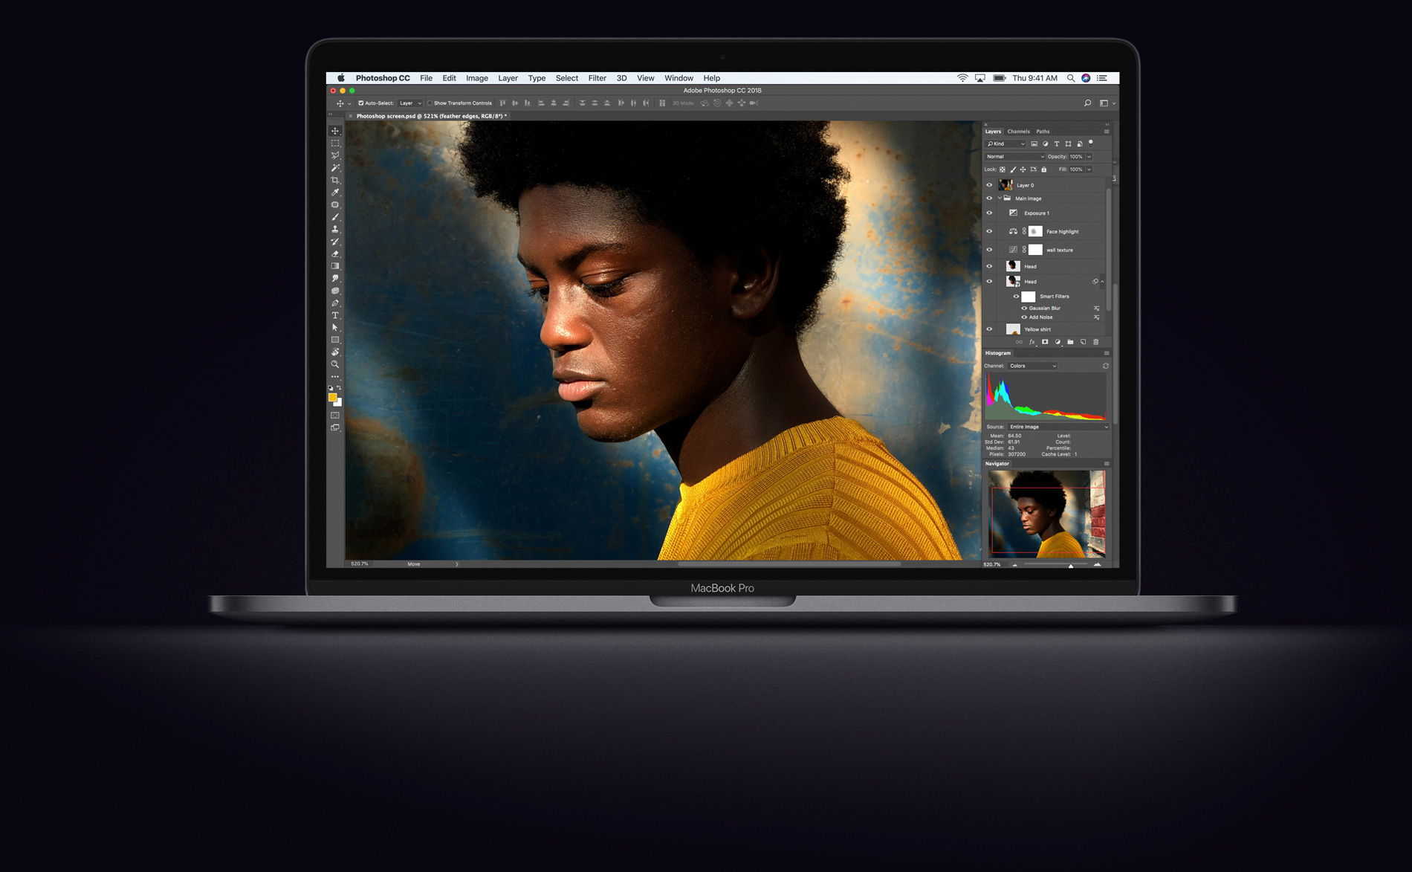
Task: Hide the Face highlight layer
Action: [x=989, y=231]
